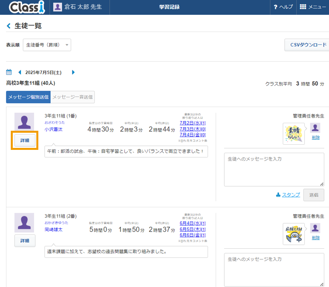Click the teacher avatar beside 素晴らしい stamp
Image resolution: width=329 pixels, height=287 pixels.
click(x=315, y=128)
